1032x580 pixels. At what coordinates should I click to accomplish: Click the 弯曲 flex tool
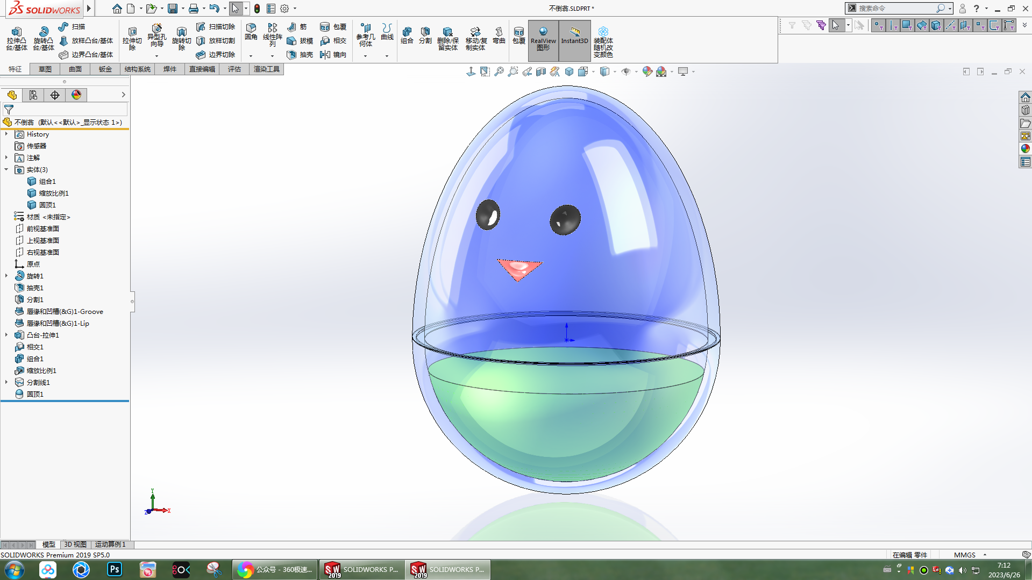pos(499,35)
